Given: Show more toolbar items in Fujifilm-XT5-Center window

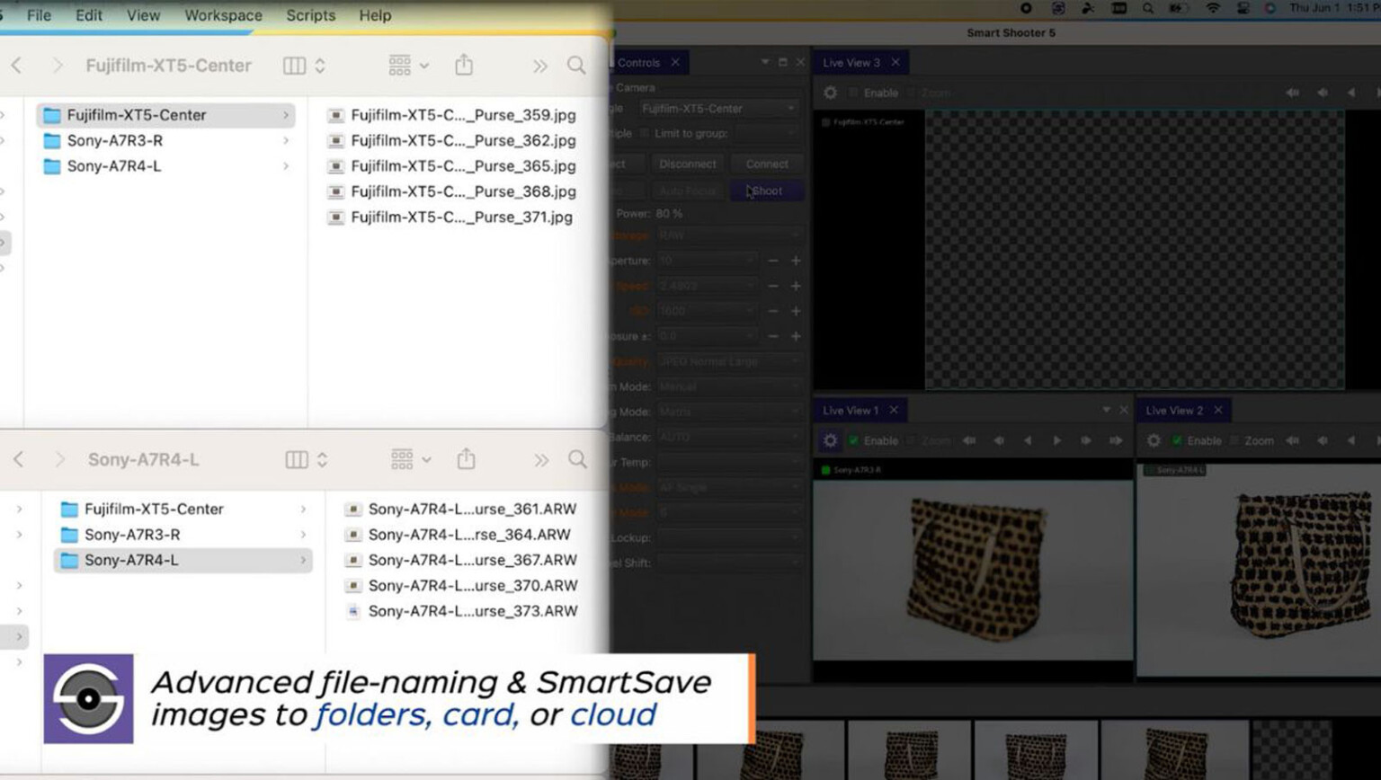Looking at the screenshot, I should coord(539,66).
